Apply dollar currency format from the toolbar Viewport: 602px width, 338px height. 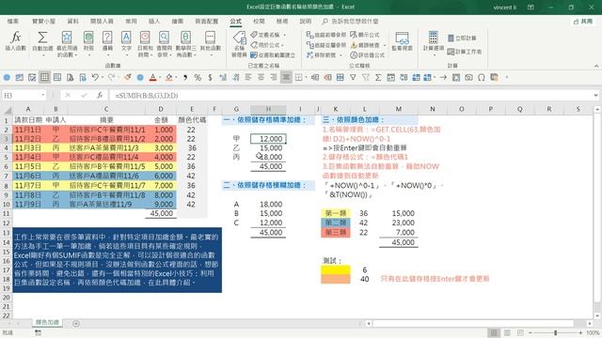(210, 77)
